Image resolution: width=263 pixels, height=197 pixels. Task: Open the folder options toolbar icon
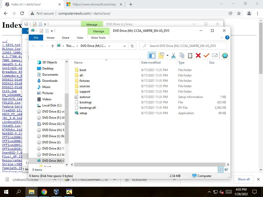[161, 55]
